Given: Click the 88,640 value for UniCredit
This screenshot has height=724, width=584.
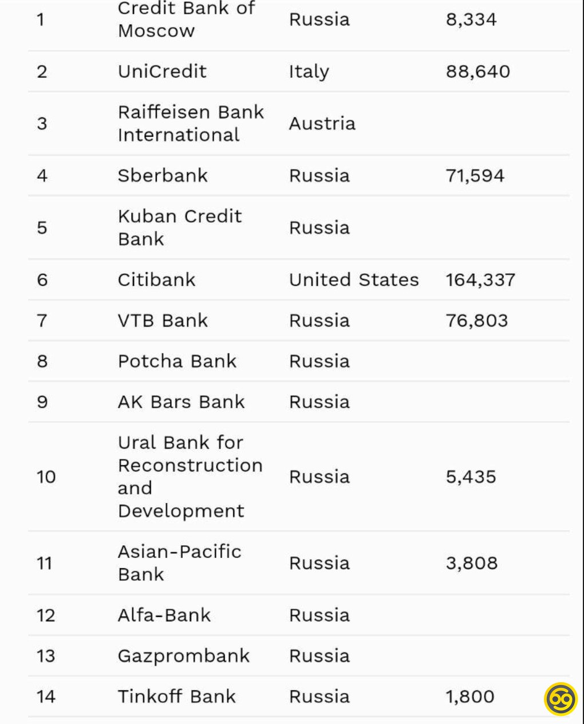Looking at the screenshot, I should [478, 72].
